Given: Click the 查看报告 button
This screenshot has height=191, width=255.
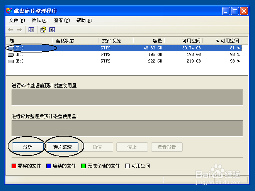Looking at the screenshot, I should point(167,147).
